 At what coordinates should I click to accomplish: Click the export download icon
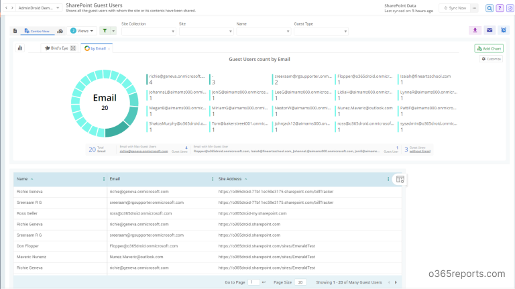[475, 30]
